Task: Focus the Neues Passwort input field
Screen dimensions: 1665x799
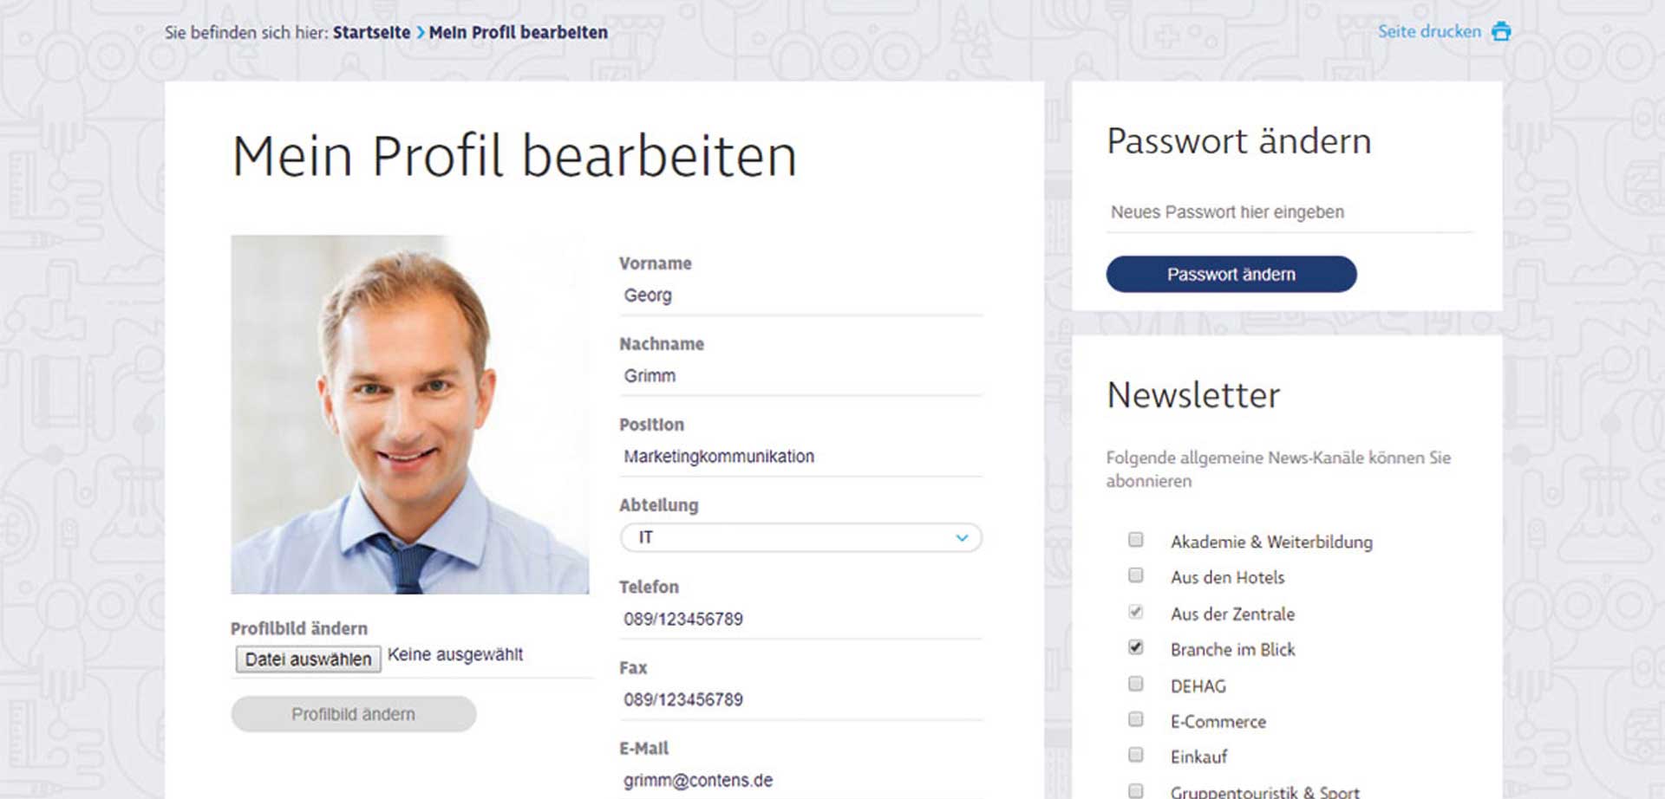Action: click(x=1289, y=212)
